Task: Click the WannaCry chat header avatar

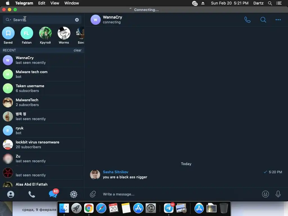Action: click(96, 20)
